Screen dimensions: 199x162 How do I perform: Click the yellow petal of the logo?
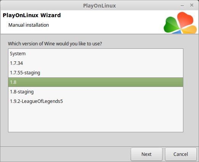(x=190, y=29)
